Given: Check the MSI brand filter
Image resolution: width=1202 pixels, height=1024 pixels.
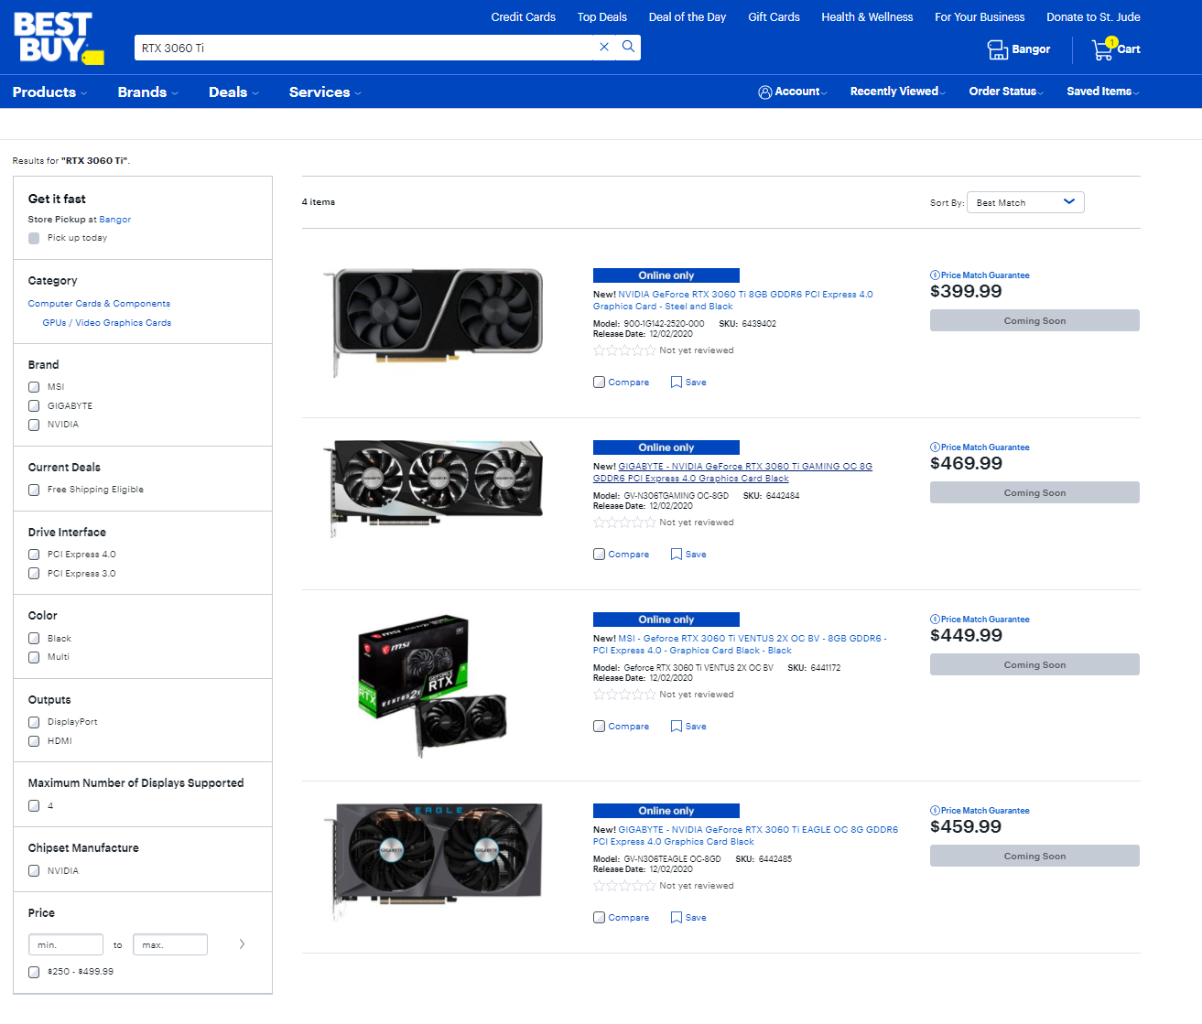Looking at the screenshot, I should (34, 387).
